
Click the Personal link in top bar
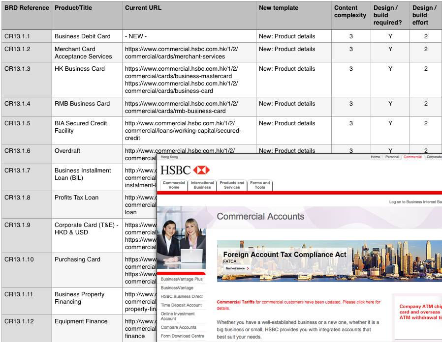pos(392,157)
